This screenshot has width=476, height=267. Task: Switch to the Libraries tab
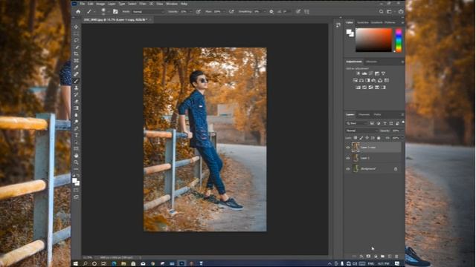pyautogui.click(x=371, y=62)
